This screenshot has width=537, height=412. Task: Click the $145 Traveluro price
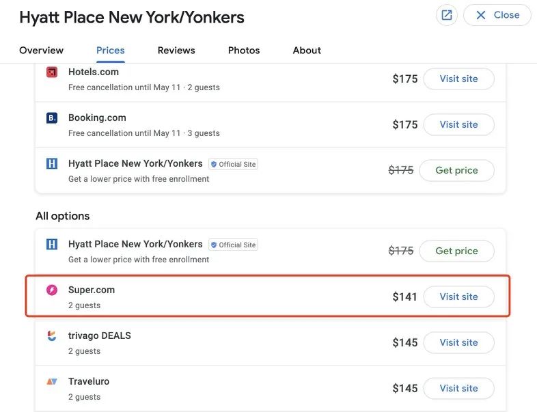pos(405,388)
